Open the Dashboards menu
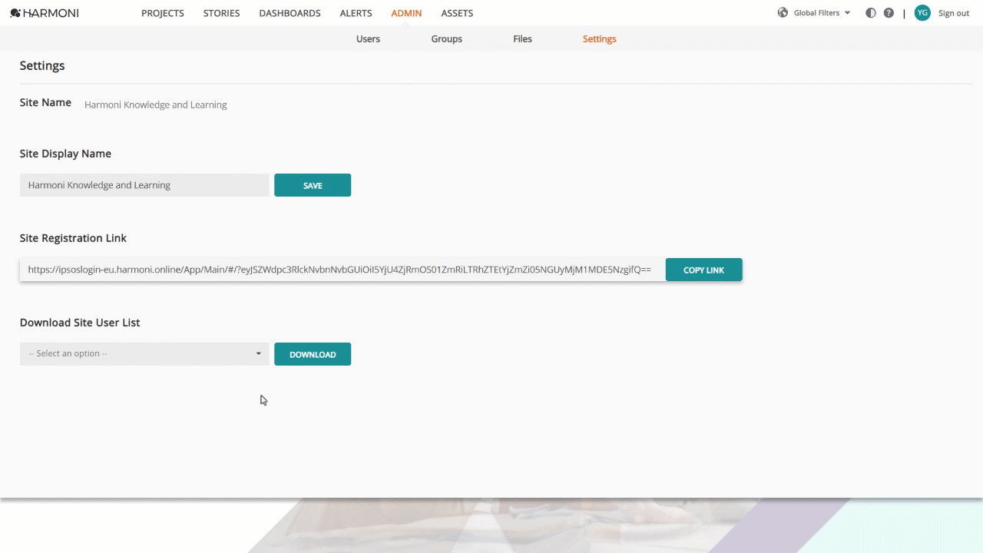This screenshot has width=983, height=553. (290, 13)
